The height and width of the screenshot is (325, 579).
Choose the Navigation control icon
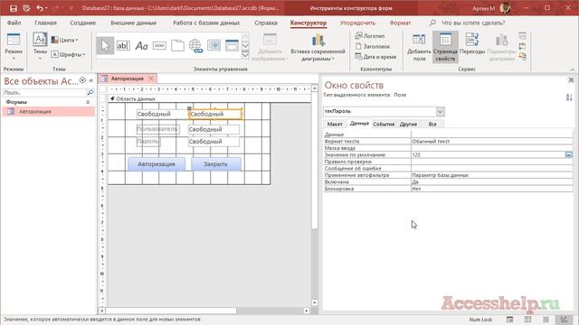232,46
